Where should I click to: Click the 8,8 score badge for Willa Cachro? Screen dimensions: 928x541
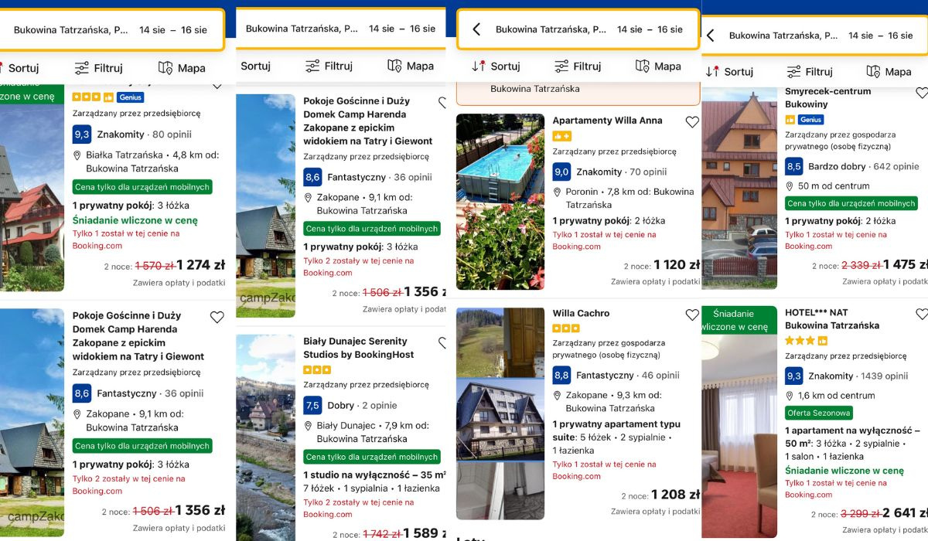tap(561, 375)
